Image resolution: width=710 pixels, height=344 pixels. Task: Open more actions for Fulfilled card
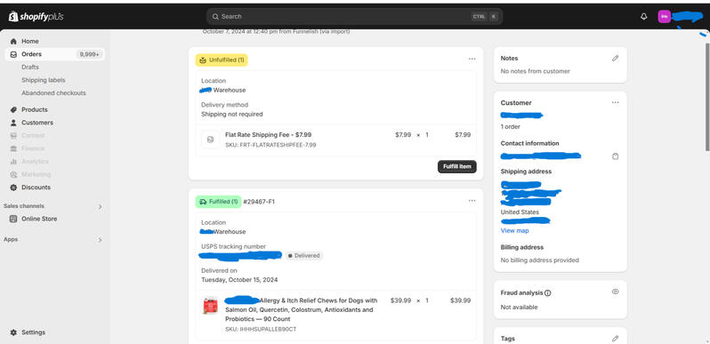(472, 201)
